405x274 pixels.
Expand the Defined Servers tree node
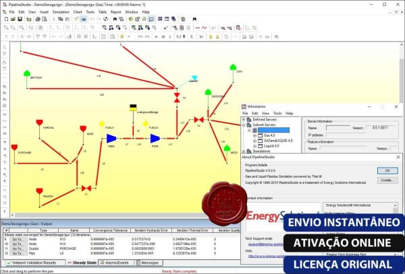[x=243, y=119]
